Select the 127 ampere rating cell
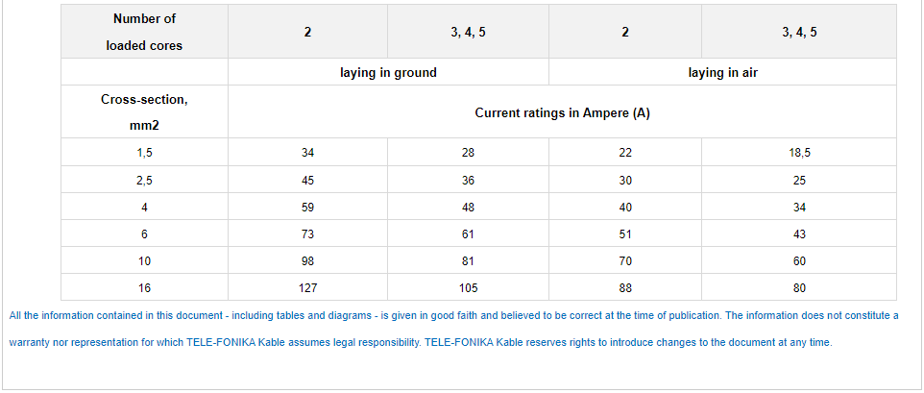The height and width of the screenshot is (393, 924). (x=307, y=288)
